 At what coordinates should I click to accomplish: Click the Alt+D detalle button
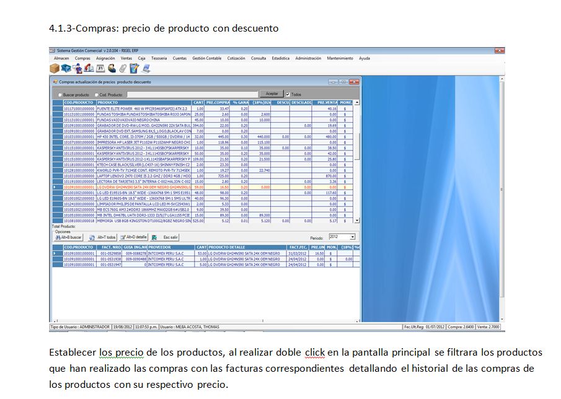coord(133,237)
